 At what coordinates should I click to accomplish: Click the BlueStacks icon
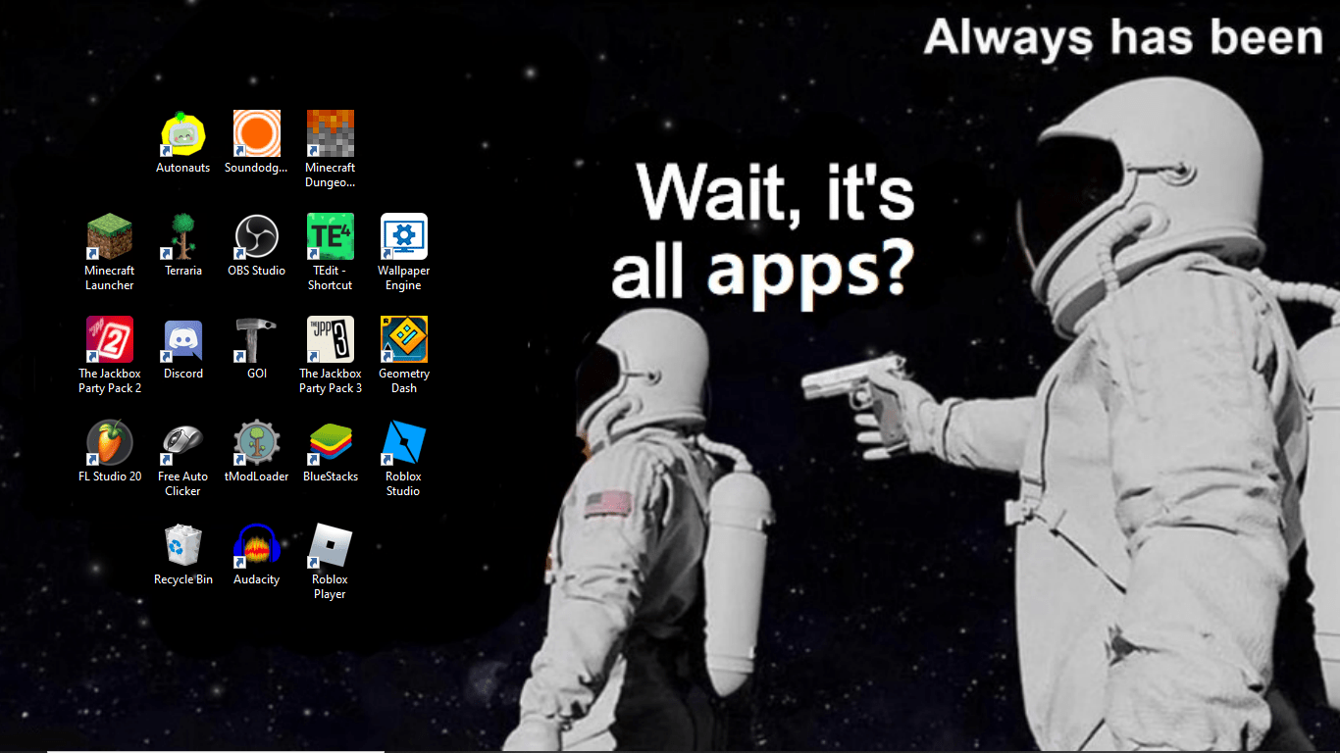click(331, 443)
